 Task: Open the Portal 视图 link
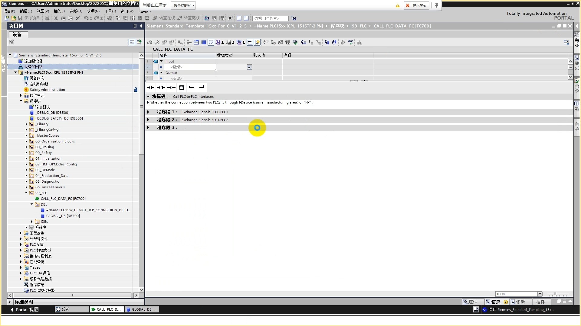tap(25, 310)
